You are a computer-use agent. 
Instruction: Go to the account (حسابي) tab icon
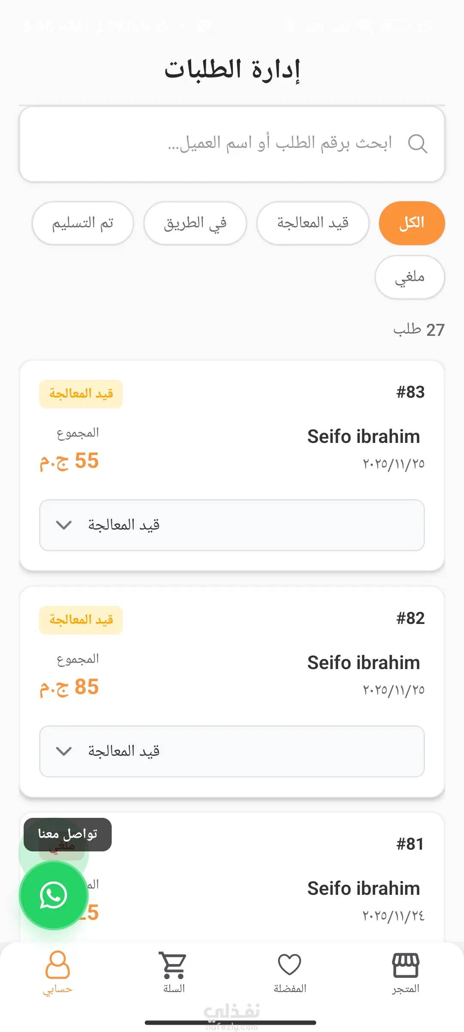click(58, 965)
